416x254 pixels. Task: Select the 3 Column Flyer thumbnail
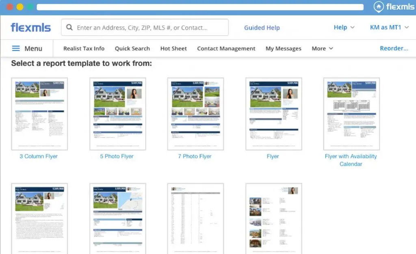[39, 114]
